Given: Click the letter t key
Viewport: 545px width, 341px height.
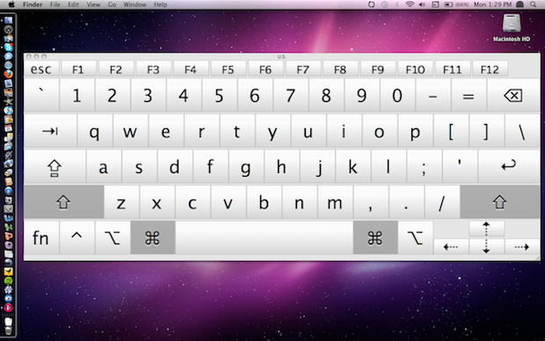Looking at the screenshot, I should (237, 131).
